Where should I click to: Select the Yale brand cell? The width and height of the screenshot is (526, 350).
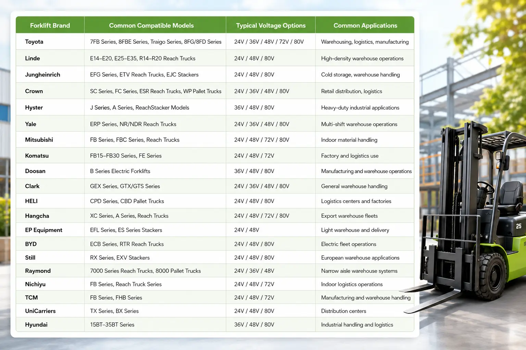pos(50,124)
